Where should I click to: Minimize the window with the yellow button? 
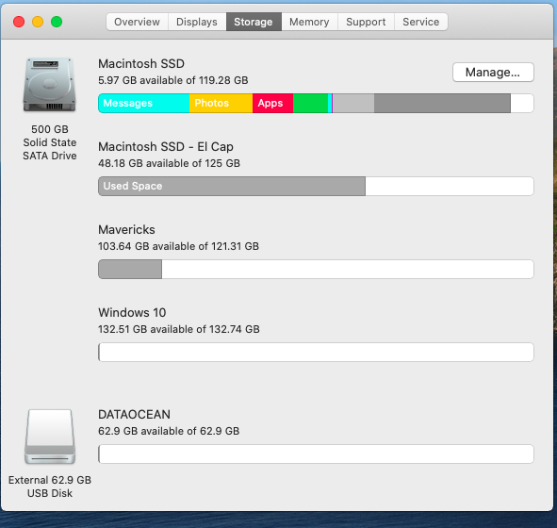coord(38,22)
